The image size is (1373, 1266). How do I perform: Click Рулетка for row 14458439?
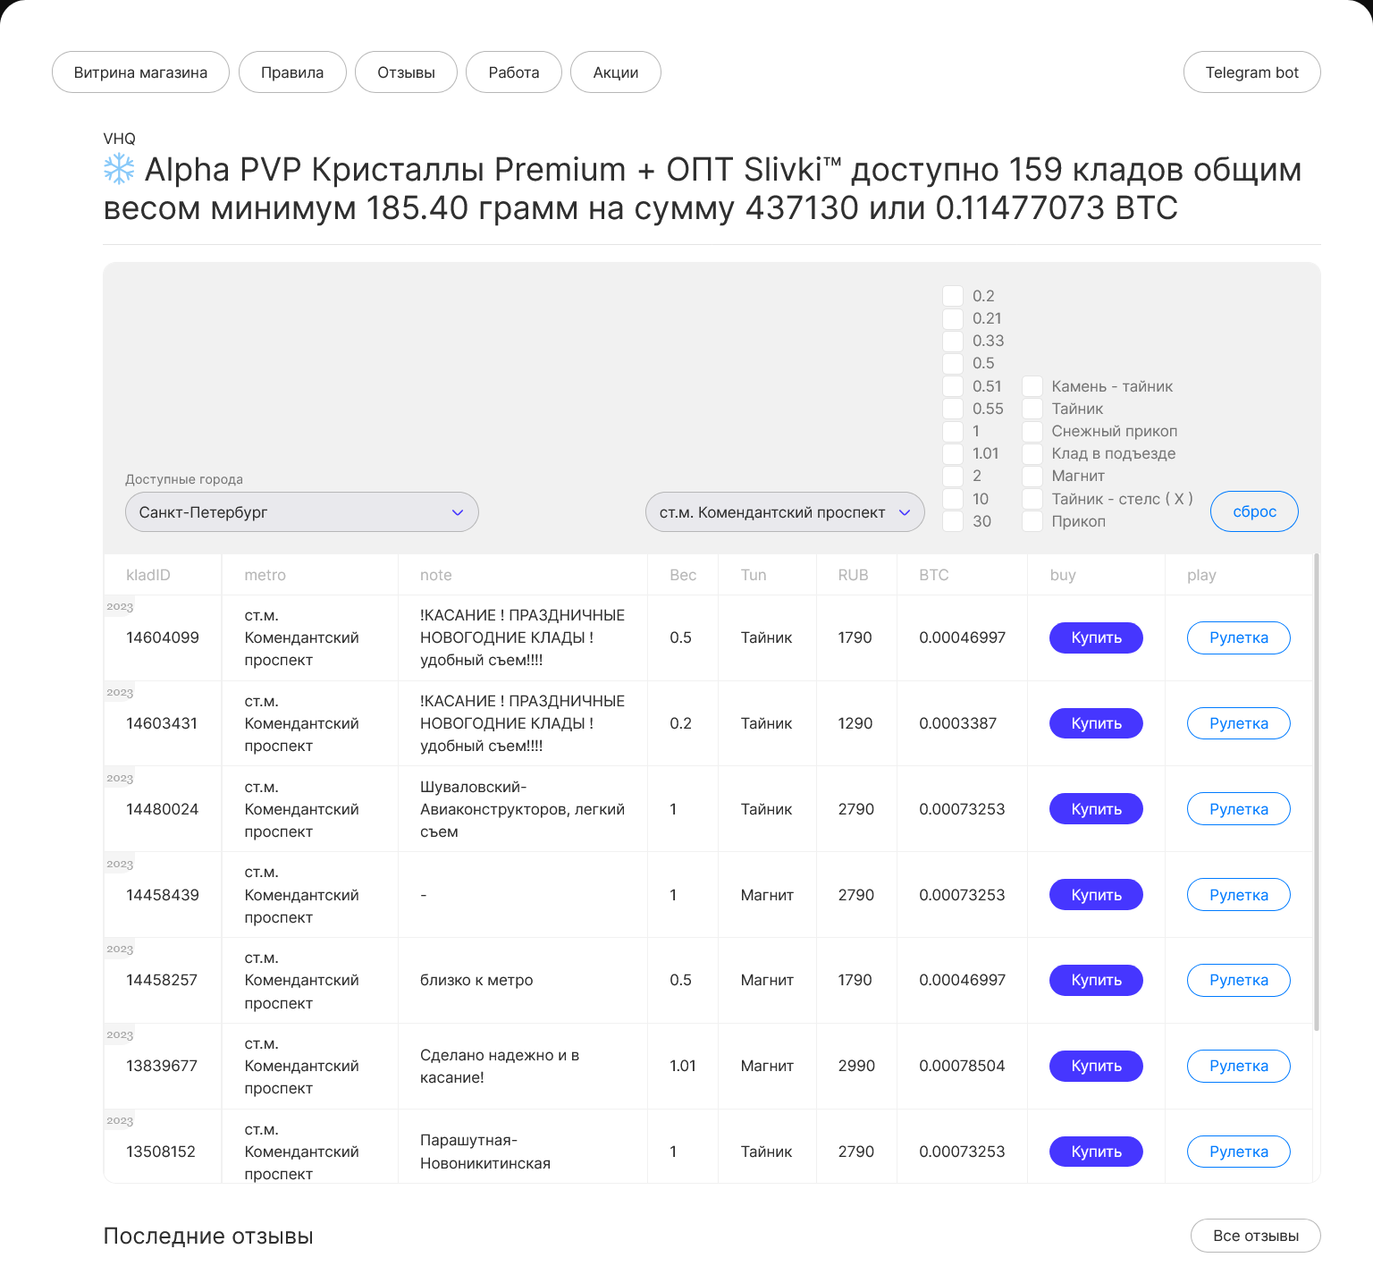1239,895
